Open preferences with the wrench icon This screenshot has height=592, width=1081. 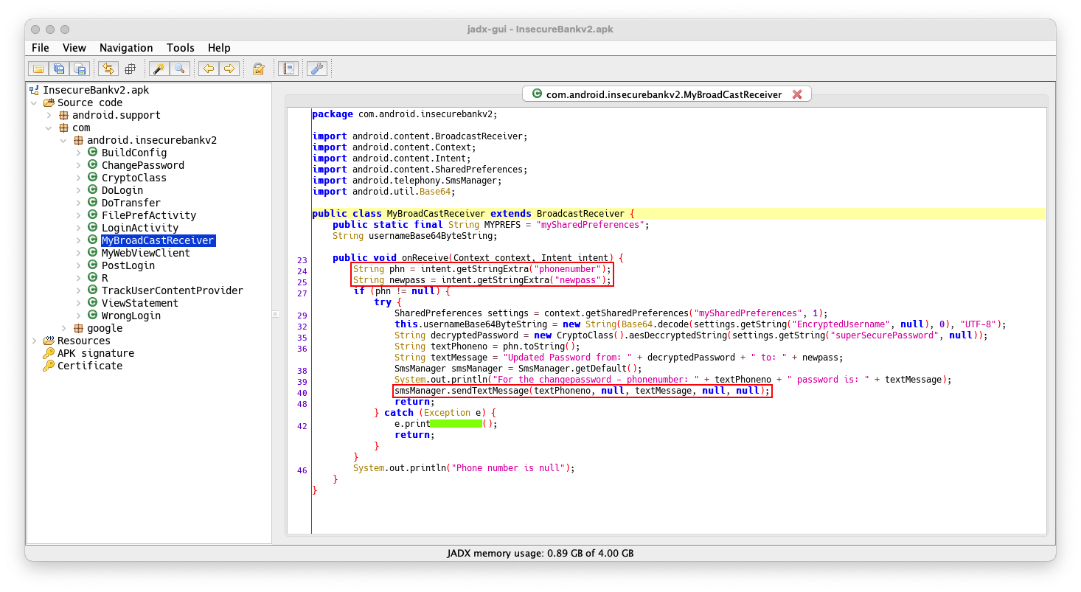click(316, 69)
